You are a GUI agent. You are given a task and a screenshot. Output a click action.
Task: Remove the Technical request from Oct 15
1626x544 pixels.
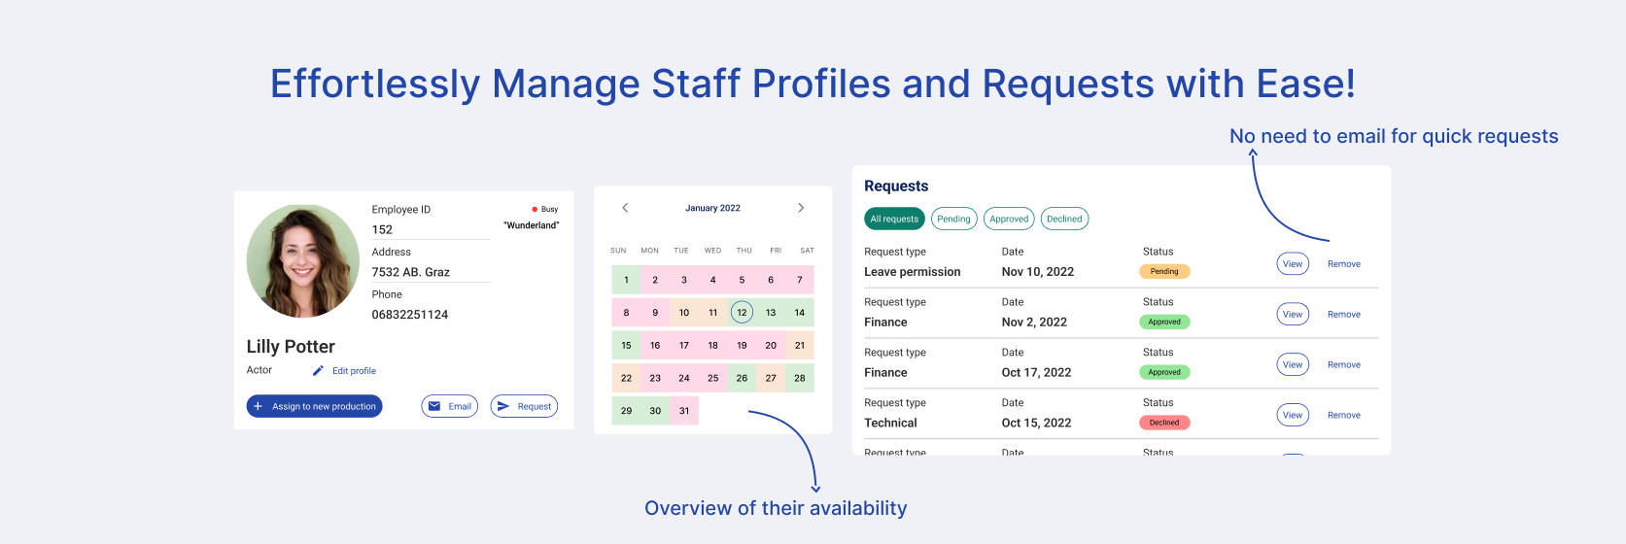click(x=1343, y=416)
